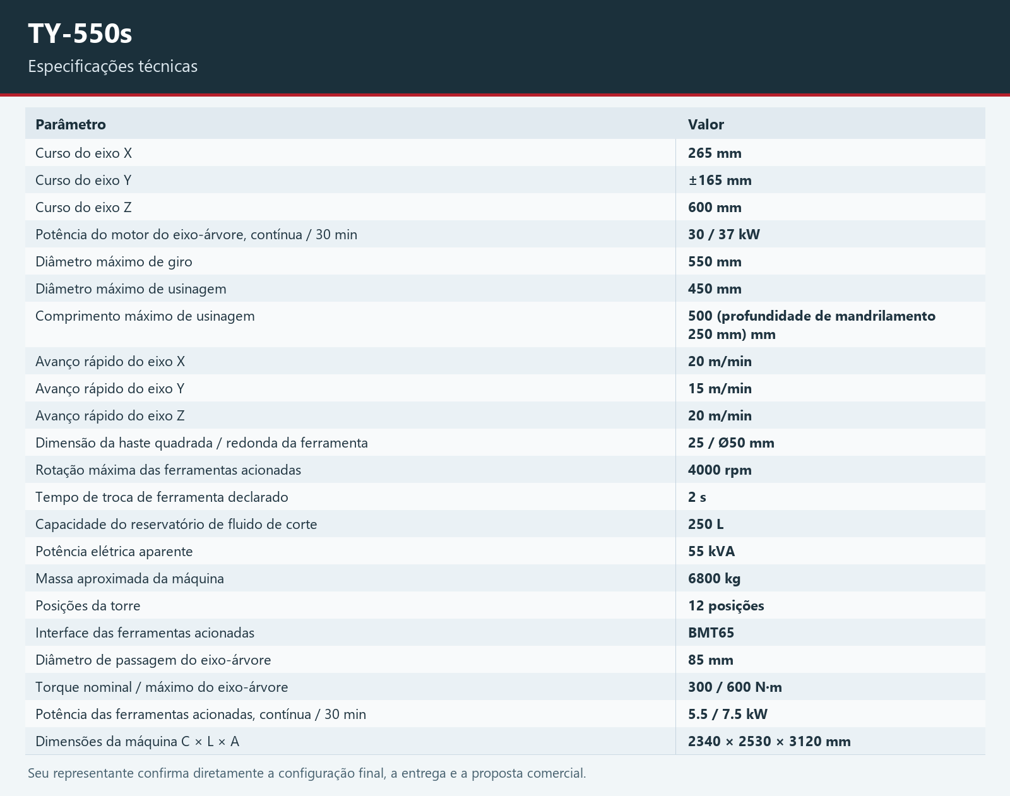Click the '300 / 600 N·m' torque value

click(735, 687)
